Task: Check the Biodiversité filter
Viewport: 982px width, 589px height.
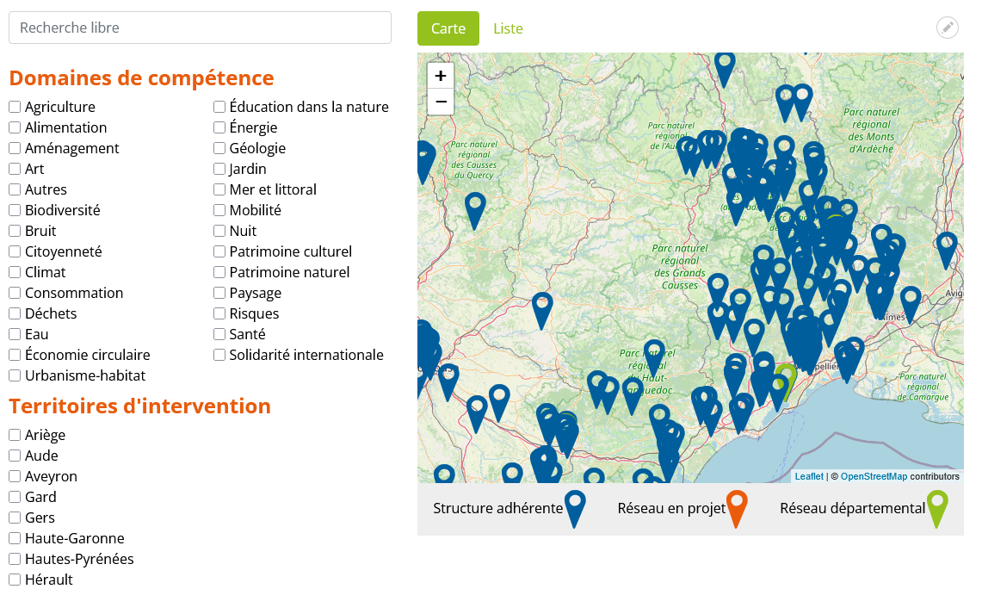Action: tap(15, 210)
